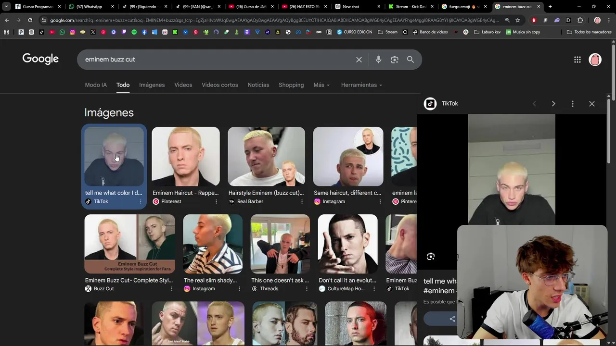616x346 pixels.
Task: Click the Chrome address bar URL
Action: click(x=274, y=20)
